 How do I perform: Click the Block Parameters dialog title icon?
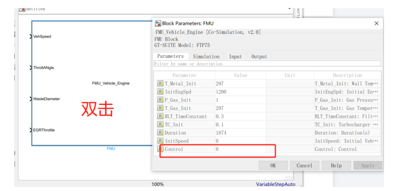[158, 24]
